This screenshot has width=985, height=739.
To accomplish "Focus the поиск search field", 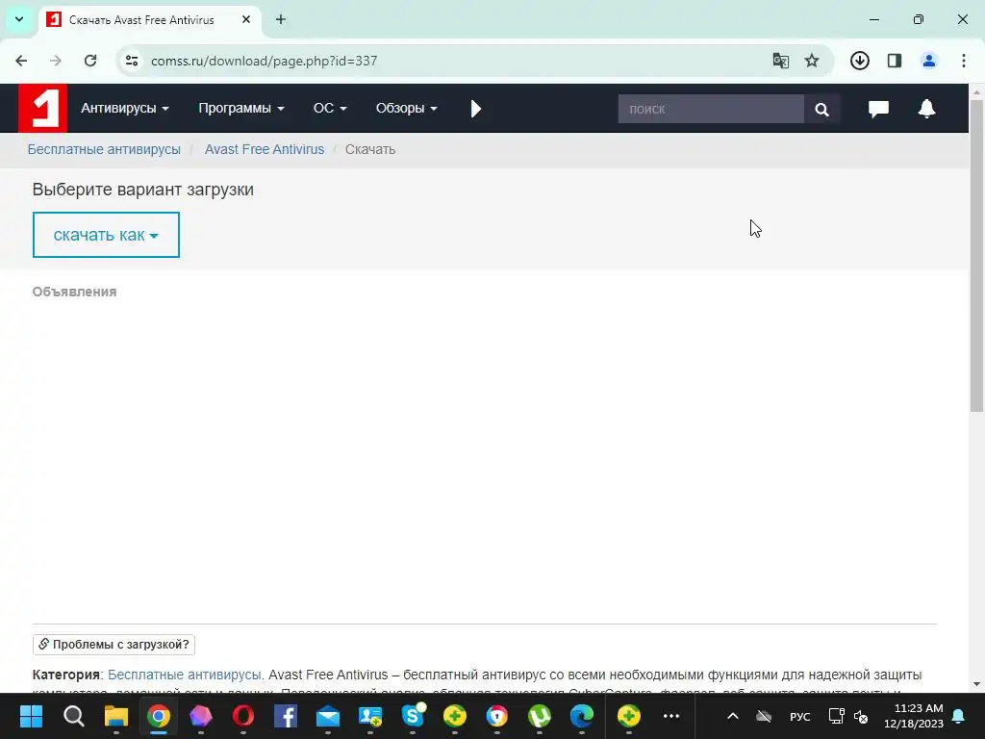I will pos(711,109).
